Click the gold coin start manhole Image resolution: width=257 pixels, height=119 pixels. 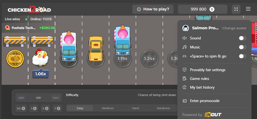click(x=15, y=58)
